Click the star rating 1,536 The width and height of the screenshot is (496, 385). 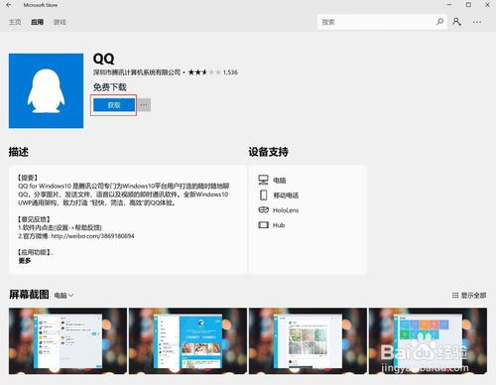tap(212, 72)
